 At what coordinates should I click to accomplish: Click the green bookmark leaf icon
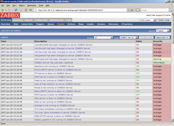point(31,10)
